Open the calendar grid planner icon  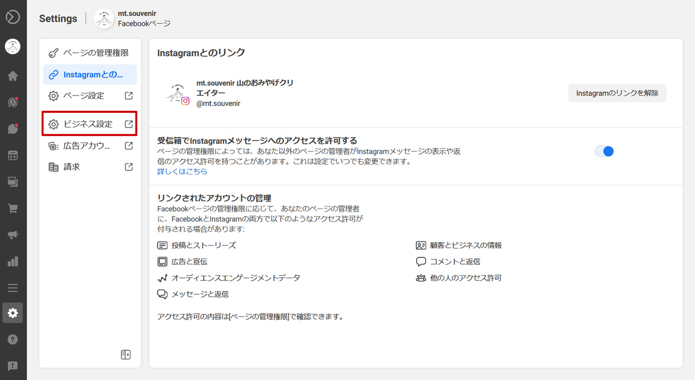point(13,155)
